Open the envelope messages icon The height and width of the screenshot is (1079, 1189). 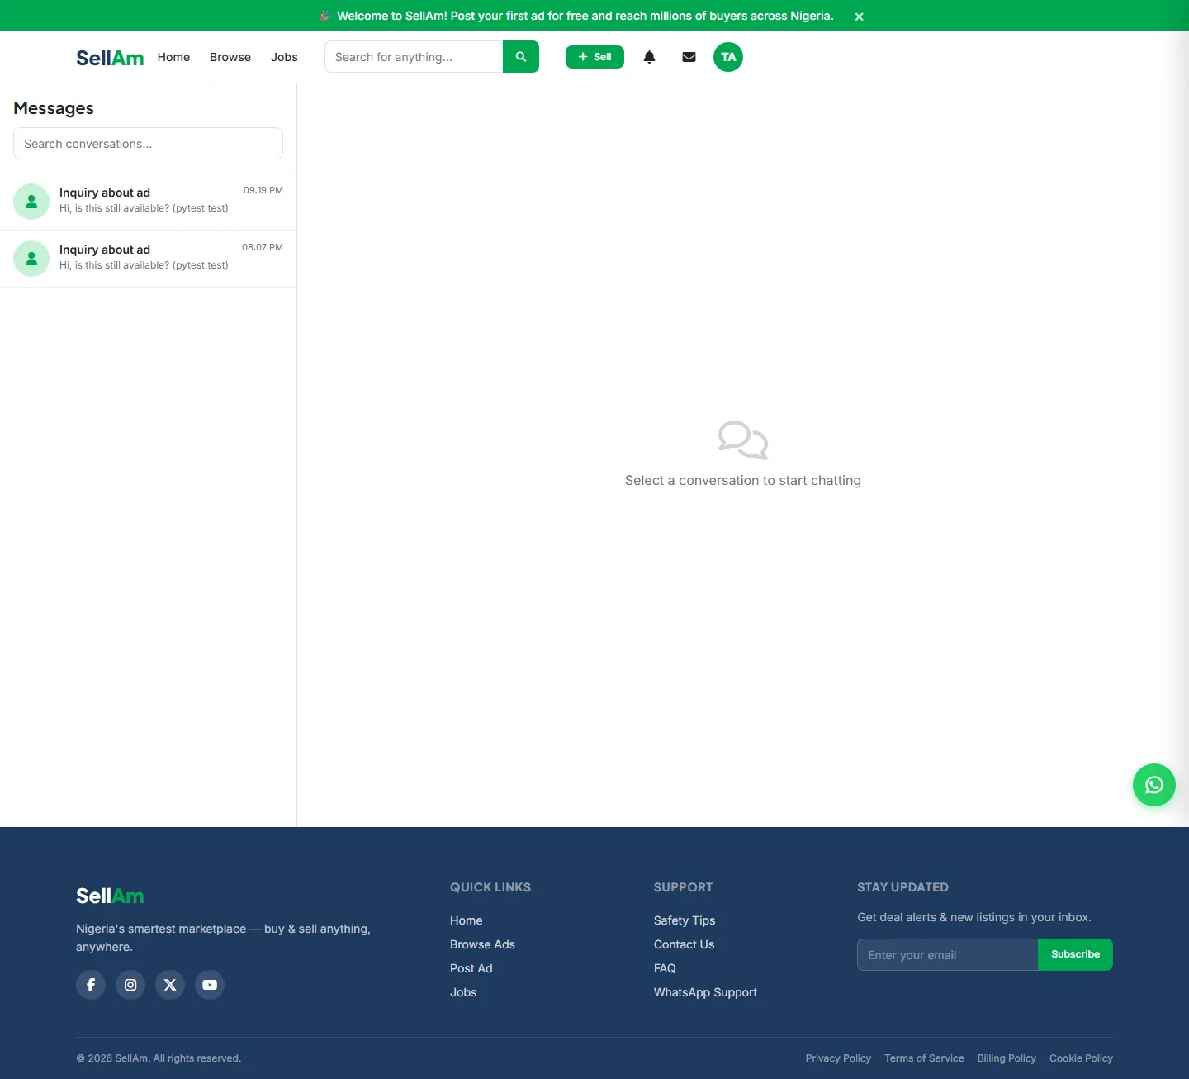click(689, 57)
